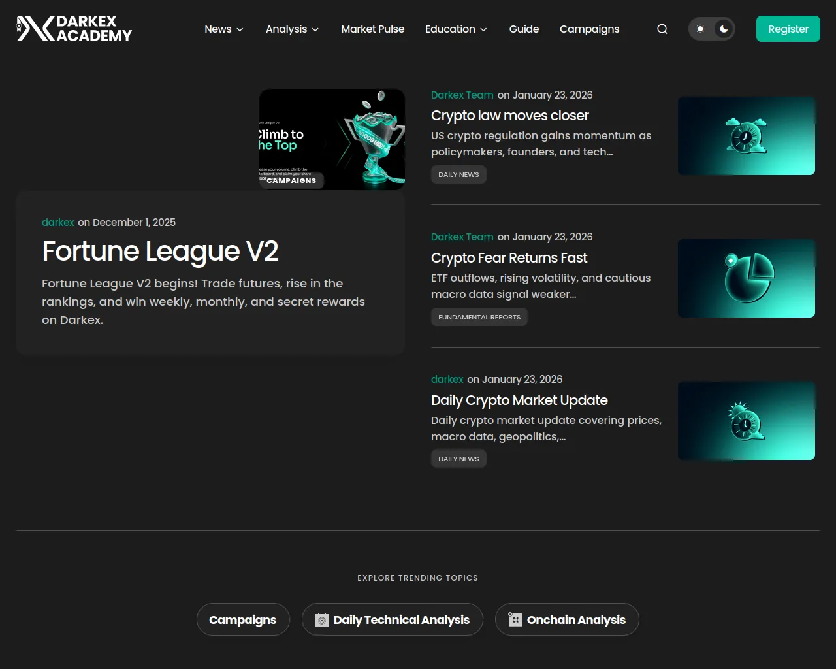This screenshot has height=669, width=836.
Task: Click the 'US crypto regulation gains momentum' excerpt
Action: coord(541,144)
